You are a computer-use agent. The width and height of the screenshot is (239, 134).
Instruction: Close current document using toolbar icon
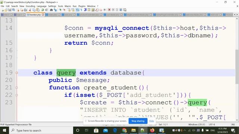pos(18,10)
